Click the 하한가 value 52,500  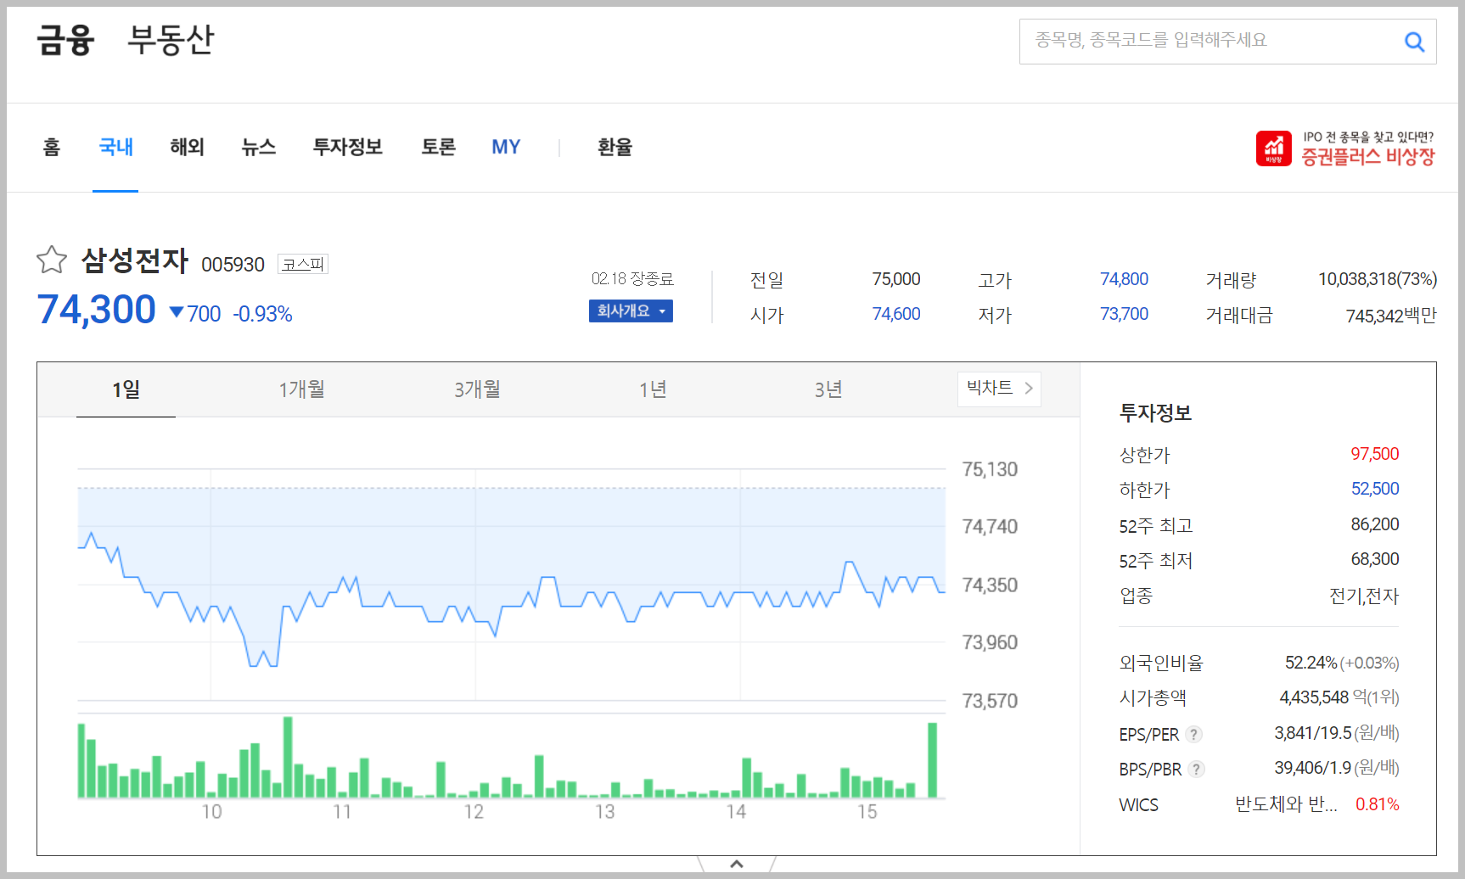point(1375,489)
